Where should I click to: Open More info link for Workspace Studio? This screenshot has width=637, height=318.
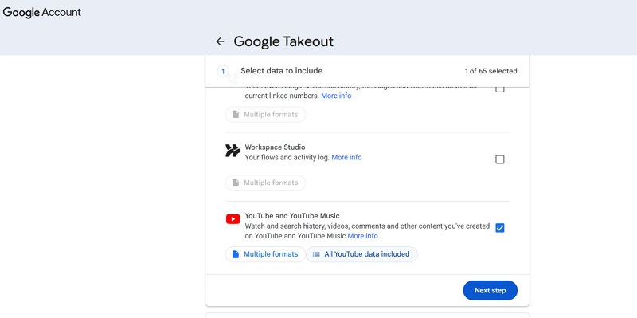click(x=346, y=157)
